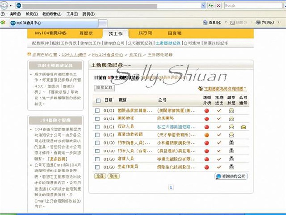The image size is (286, 215).
Task: Check the 行政人員 row checkbox
Action: pyautogui.click(x=97, y=127)
